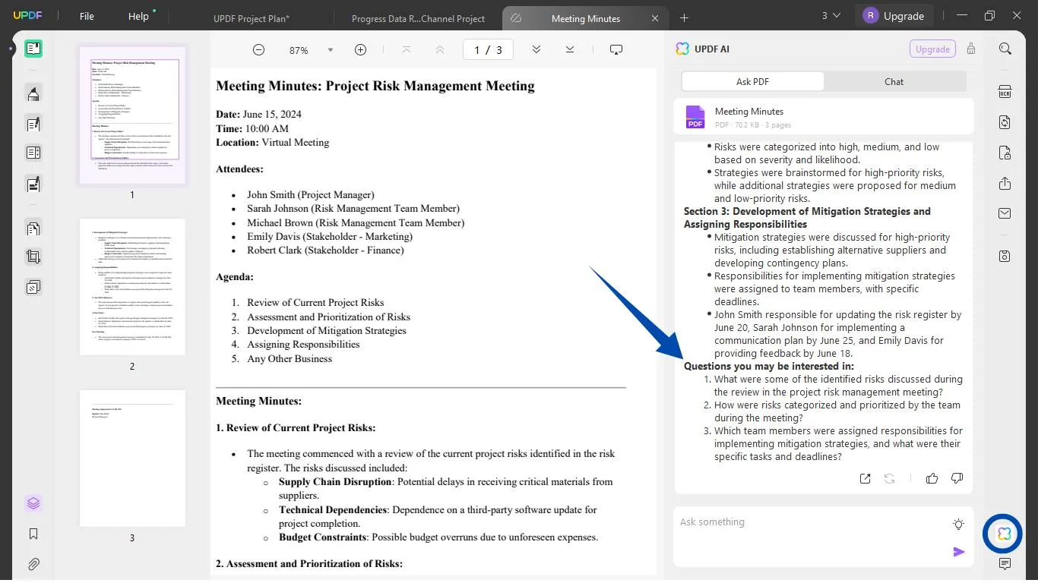Go to the previous page

click(x=440, y=50)
